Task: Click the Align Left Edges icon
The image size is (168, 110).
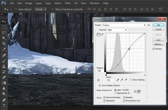Action: [106, 9]
